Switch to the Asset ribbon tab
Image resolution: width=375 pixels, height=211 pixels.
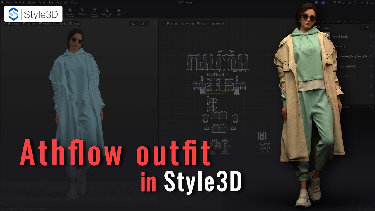(42, 2)
